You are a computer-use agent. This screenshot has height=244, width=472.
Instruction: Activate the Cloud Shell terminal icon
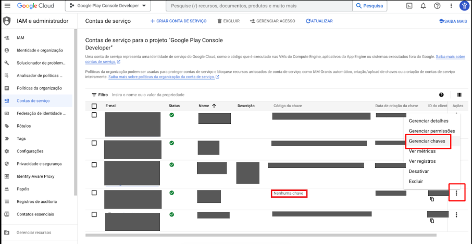pyautogui.click(x=409, y=6)
